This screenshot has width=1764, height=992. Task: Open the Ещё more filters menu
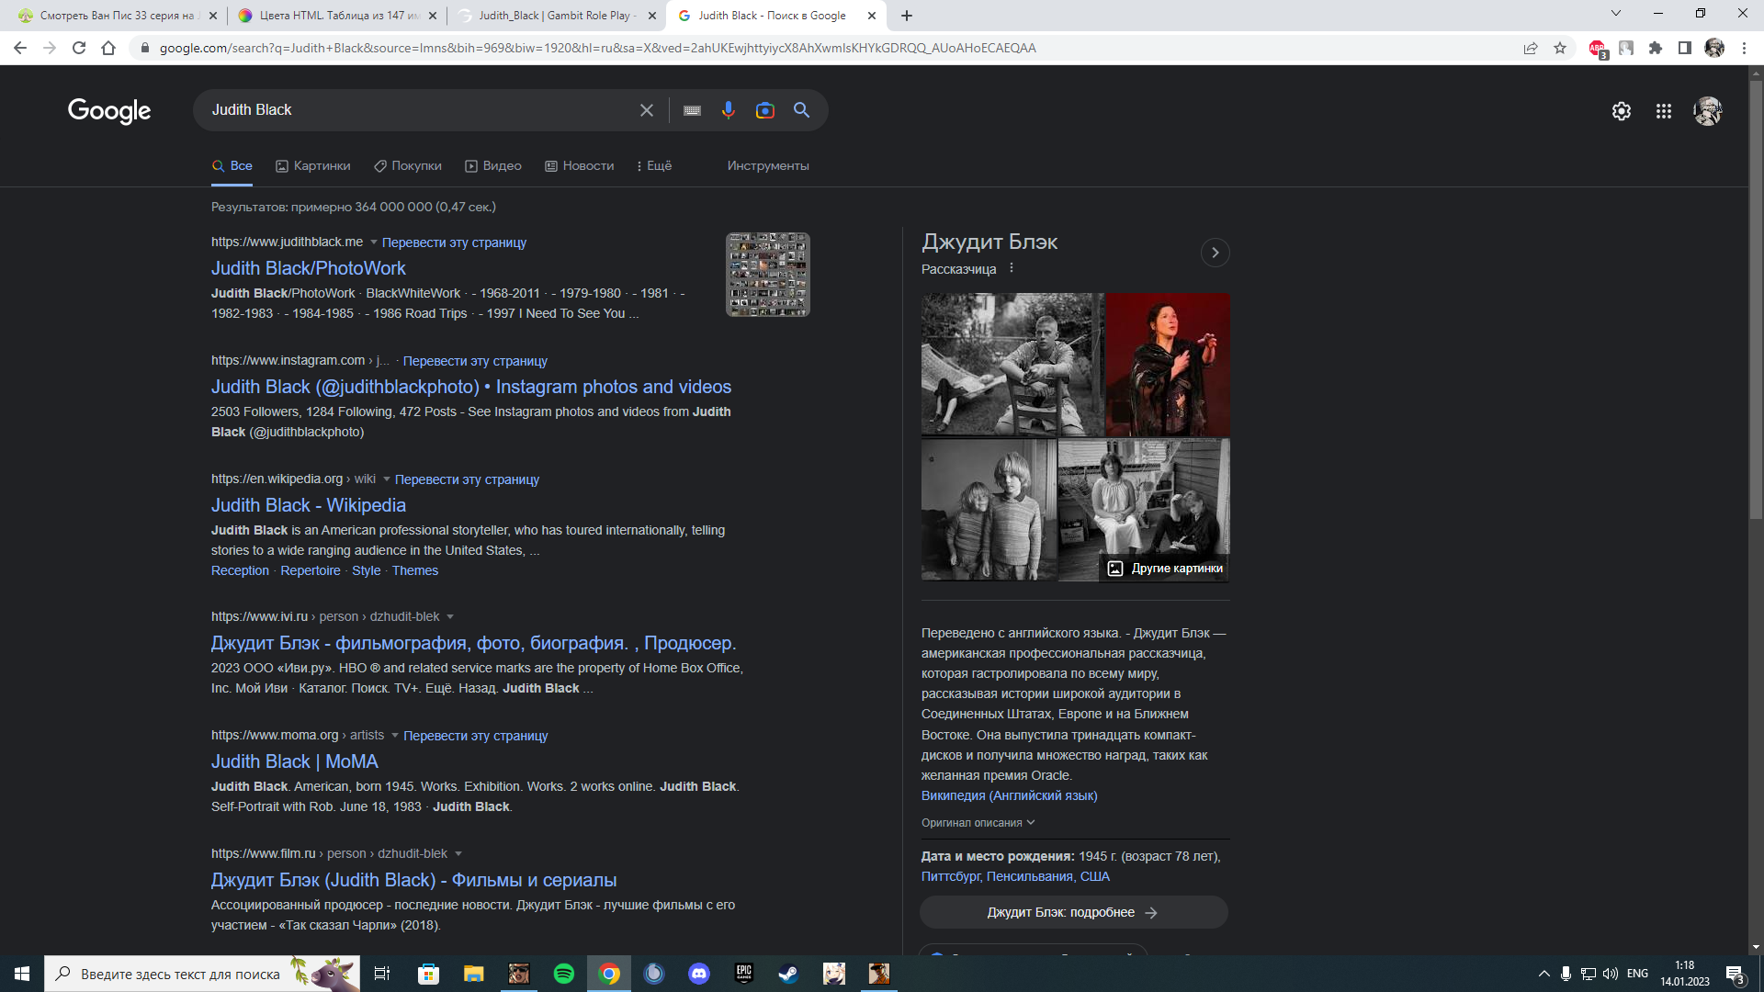click(654, 166)
